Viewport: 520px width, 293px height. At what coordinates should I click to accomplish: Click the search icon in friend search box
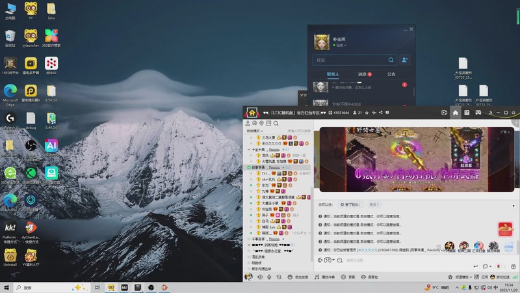point(391,60)
